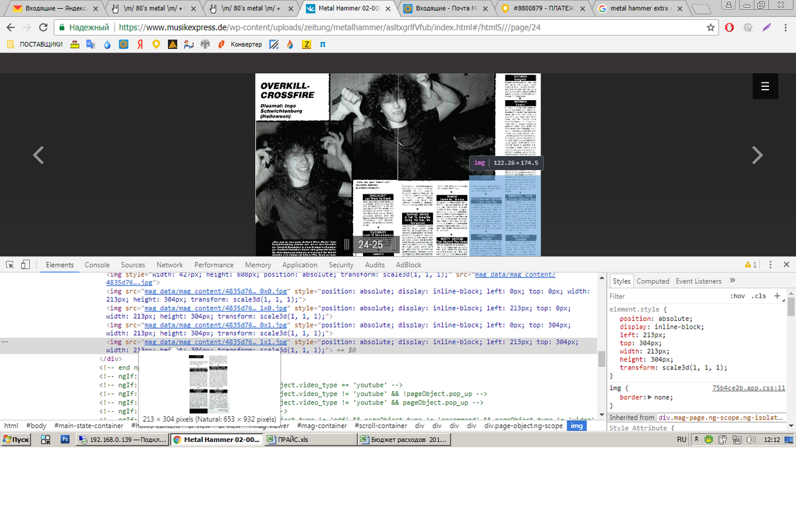The width and height of the screenshot is (796, 527).
Task: Open the blue π bookmark
Action: tap(322, 44)
